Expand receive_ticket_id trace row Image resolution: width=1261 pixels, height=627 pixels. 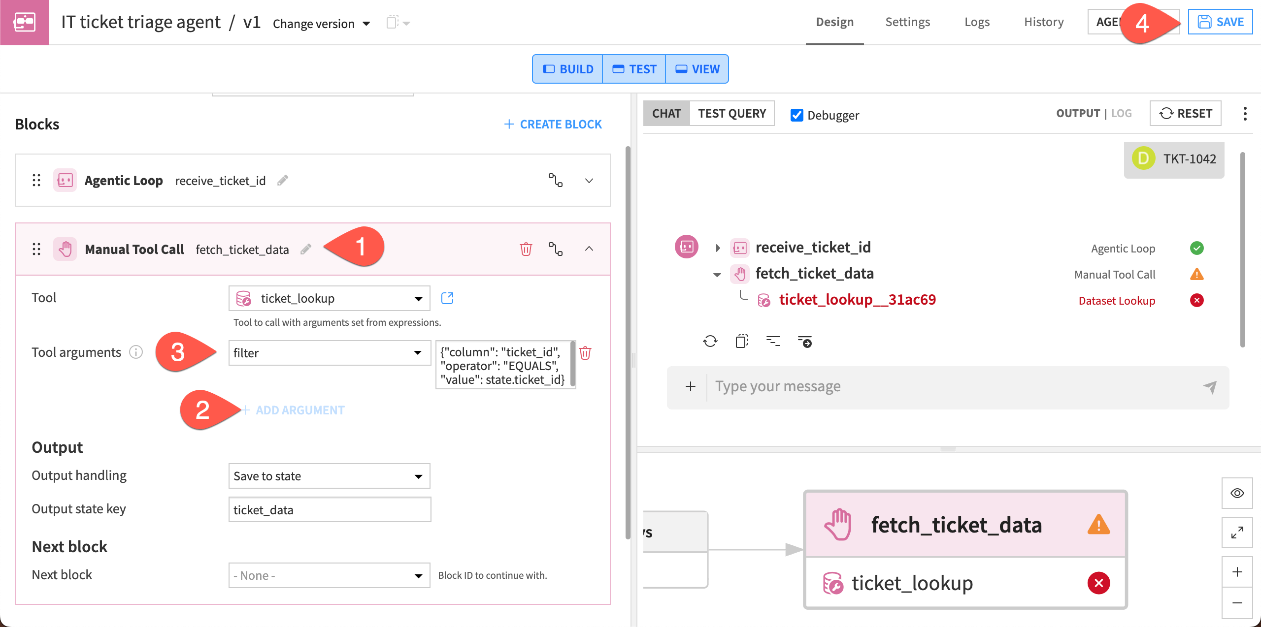(x=718, y=248)
